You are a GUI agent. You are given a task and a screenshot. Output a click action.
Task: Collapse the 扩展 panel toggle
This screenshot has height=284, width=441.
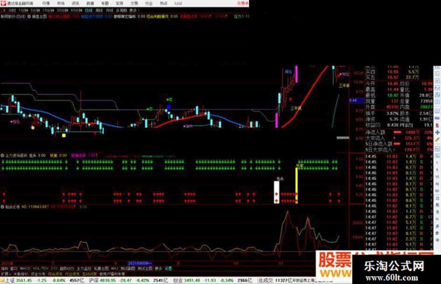pos(6,274)
